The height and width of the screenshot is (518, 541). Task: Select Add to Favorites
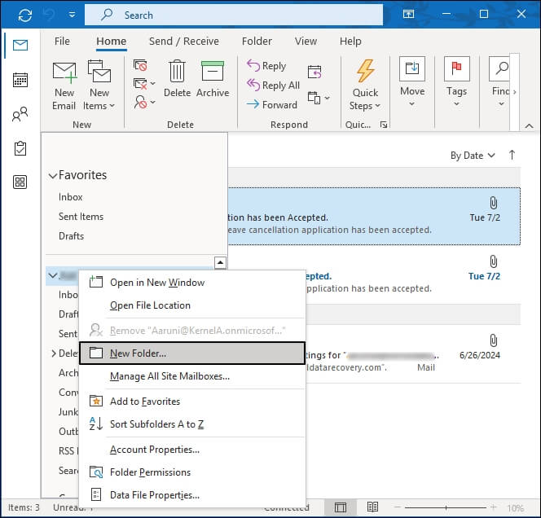tap(192, 402)
